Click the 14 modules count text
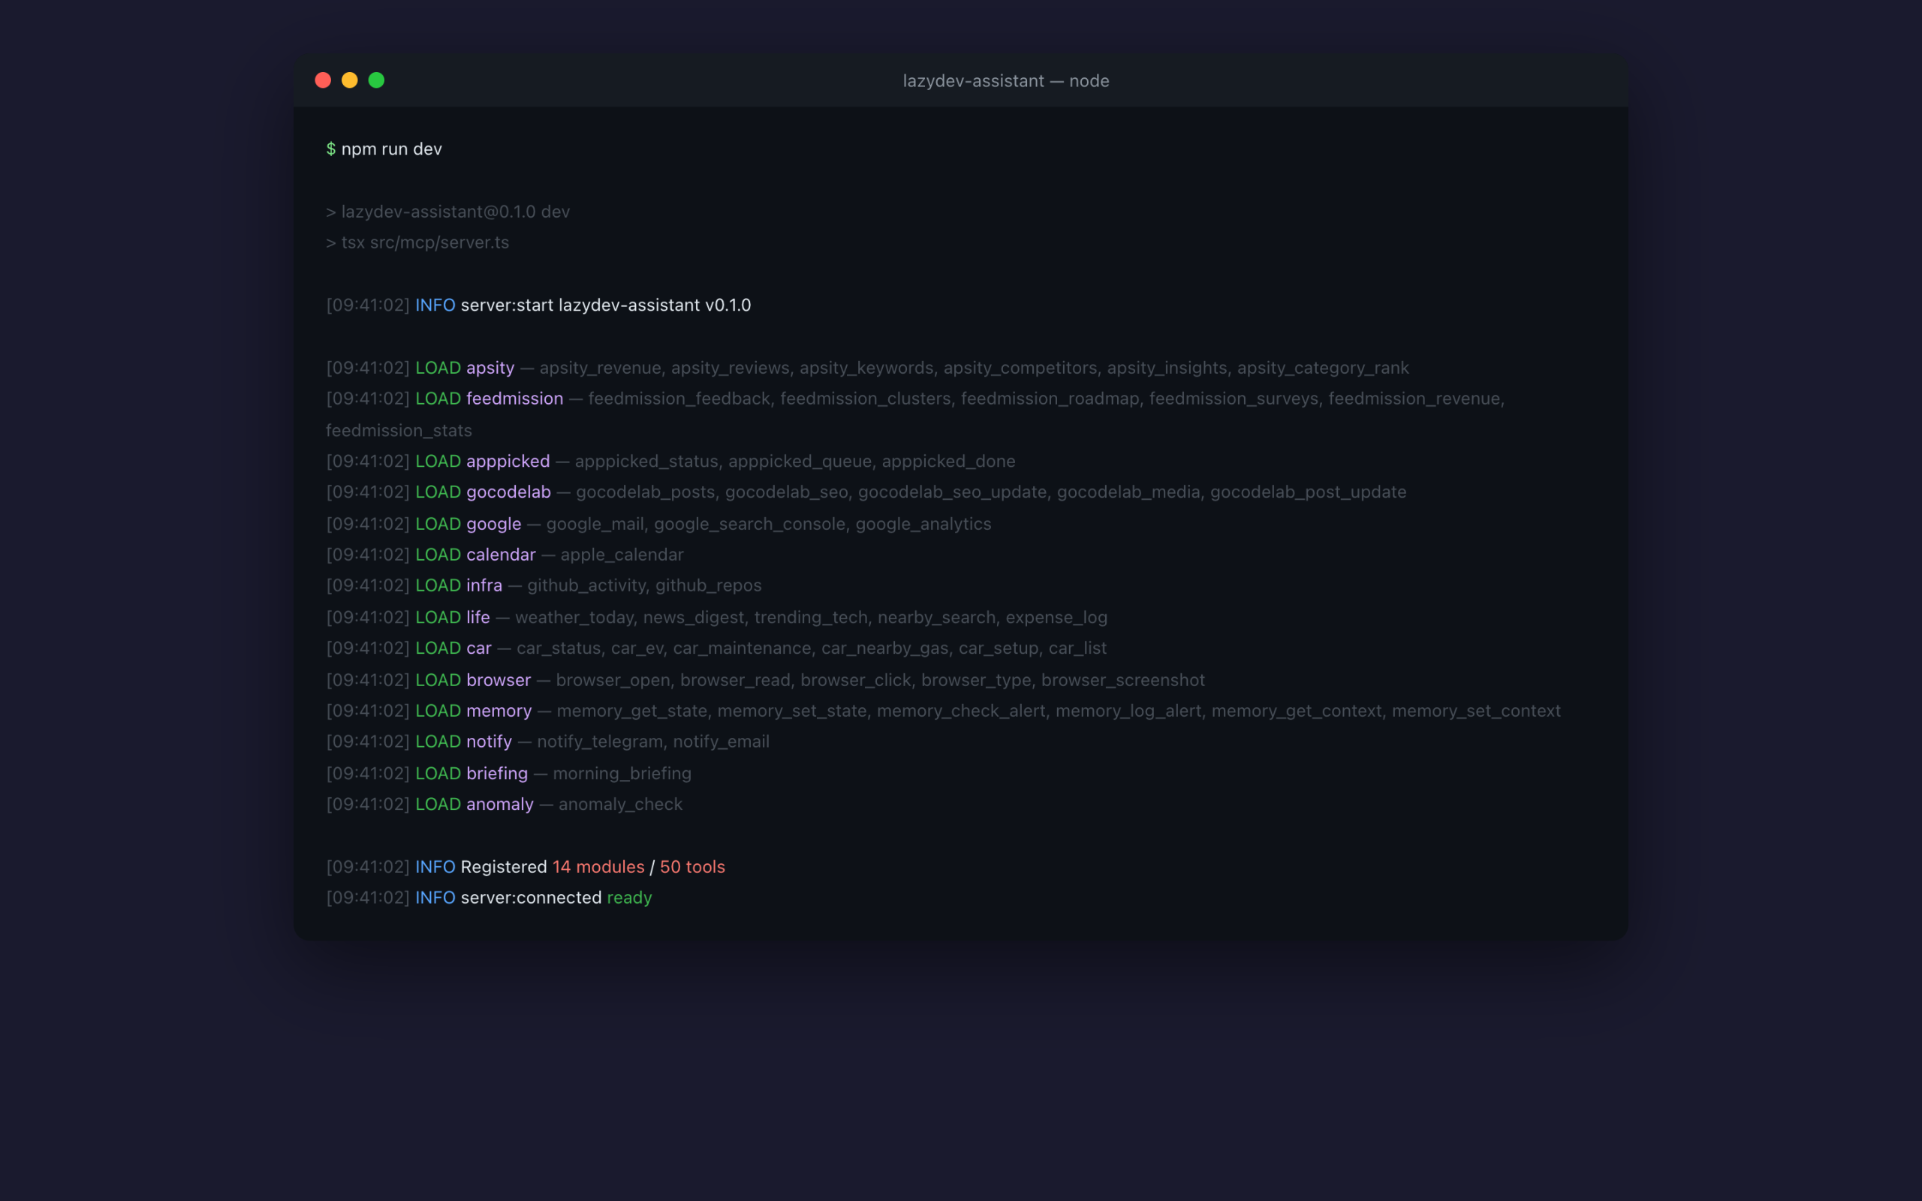1922x1201 pixels. tap(598, 866)
